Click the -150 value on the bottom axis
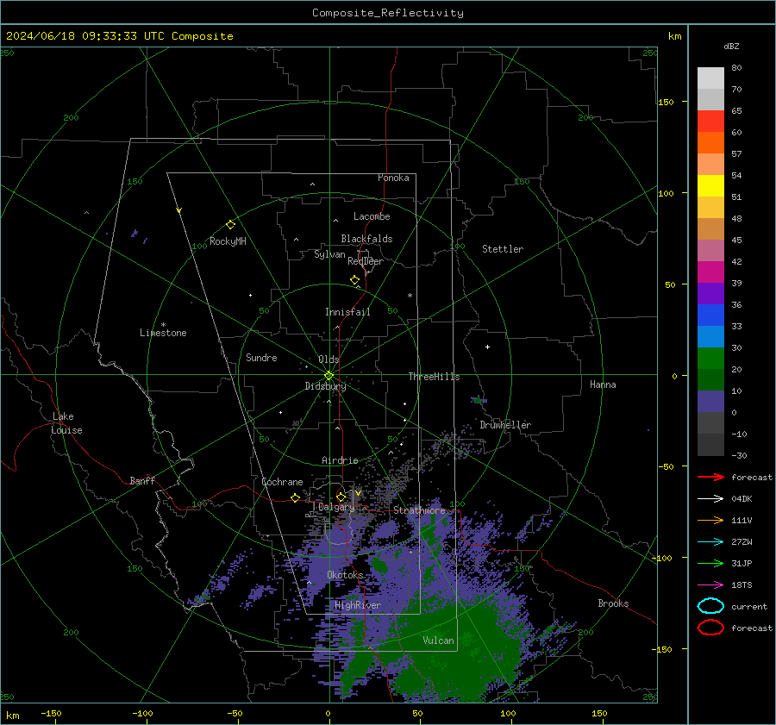The width and height of the screenshot is (776, 725). [x=51, y=713]
